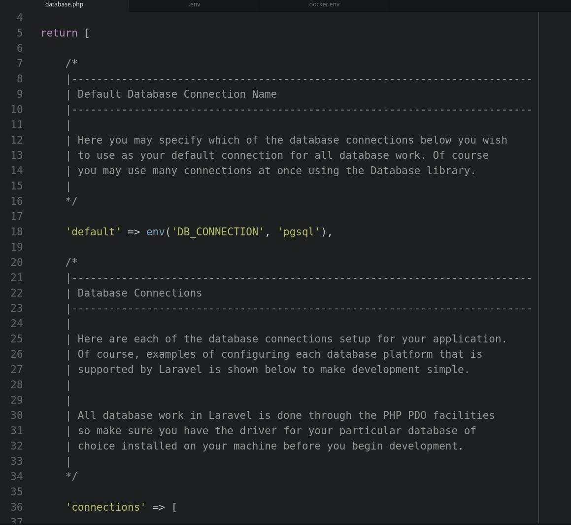Viewport: 571px width, 525px height.
Task: Click the 'Default Database Connection Name' comment heading
Action: pyautogui.click(x=177, y=94)
